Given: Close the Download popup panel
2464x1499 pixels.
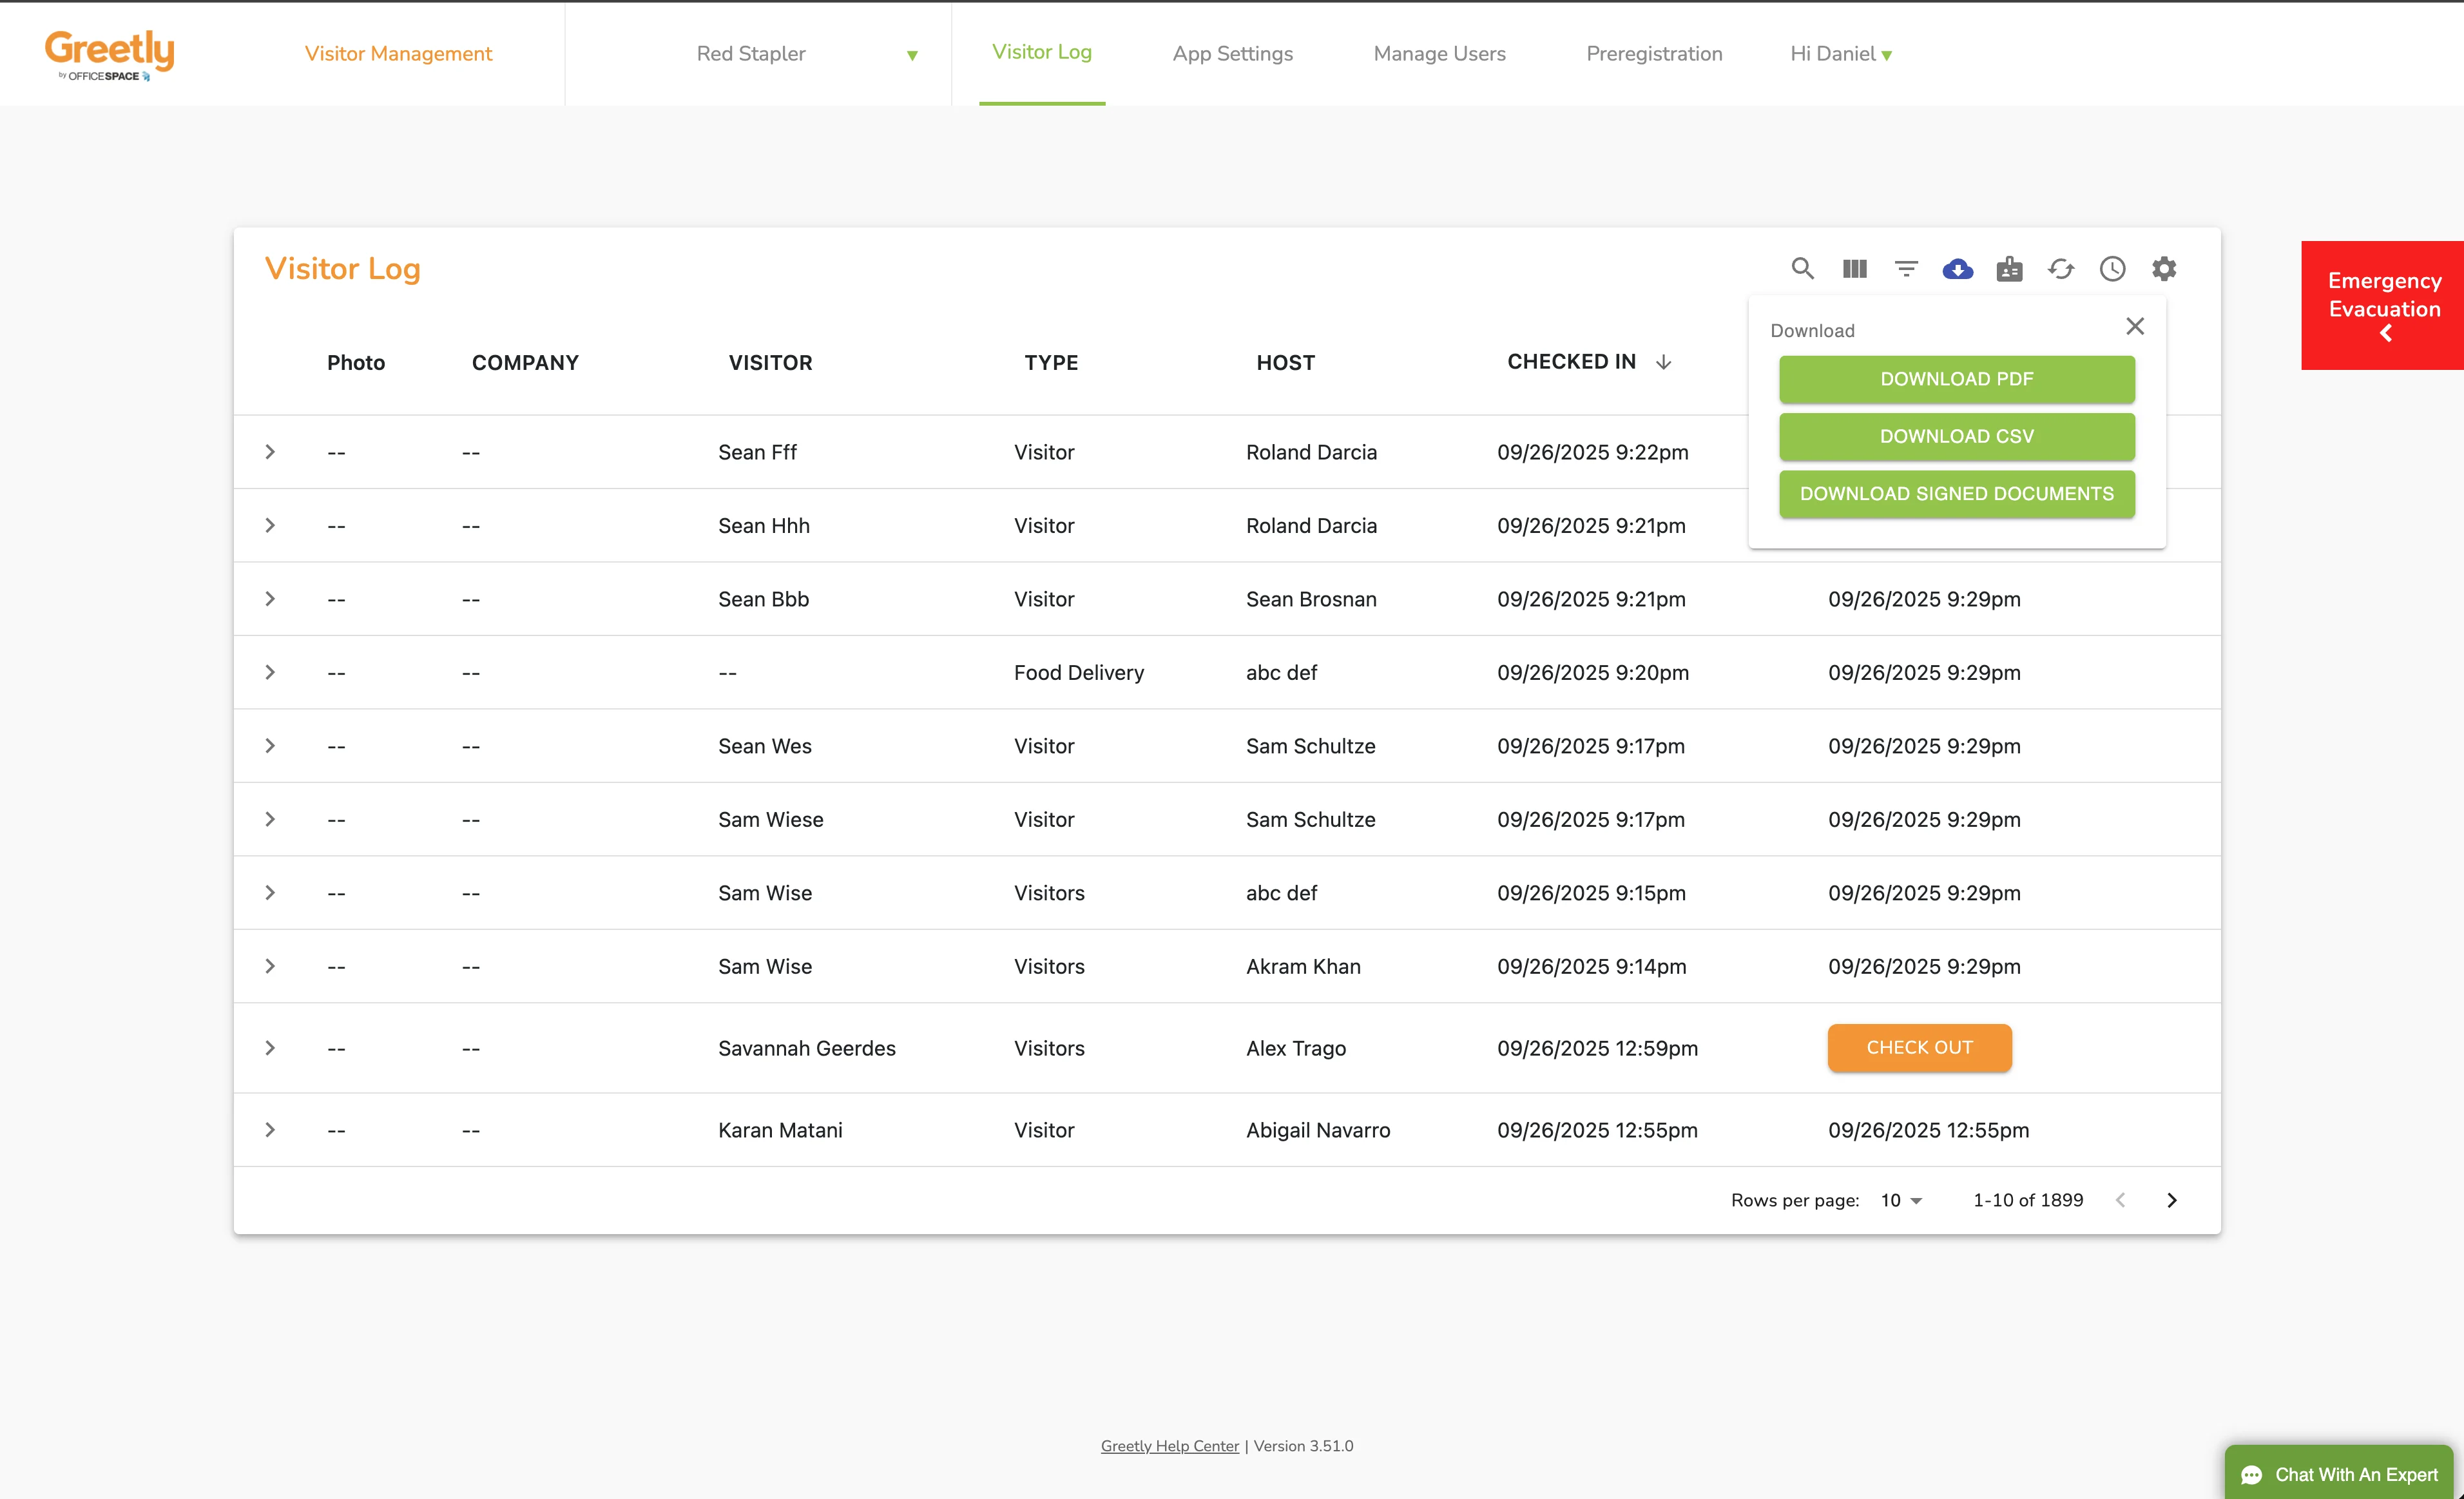Looking at the screenshot, I should pyautogui.click(x=2135, y=326).
